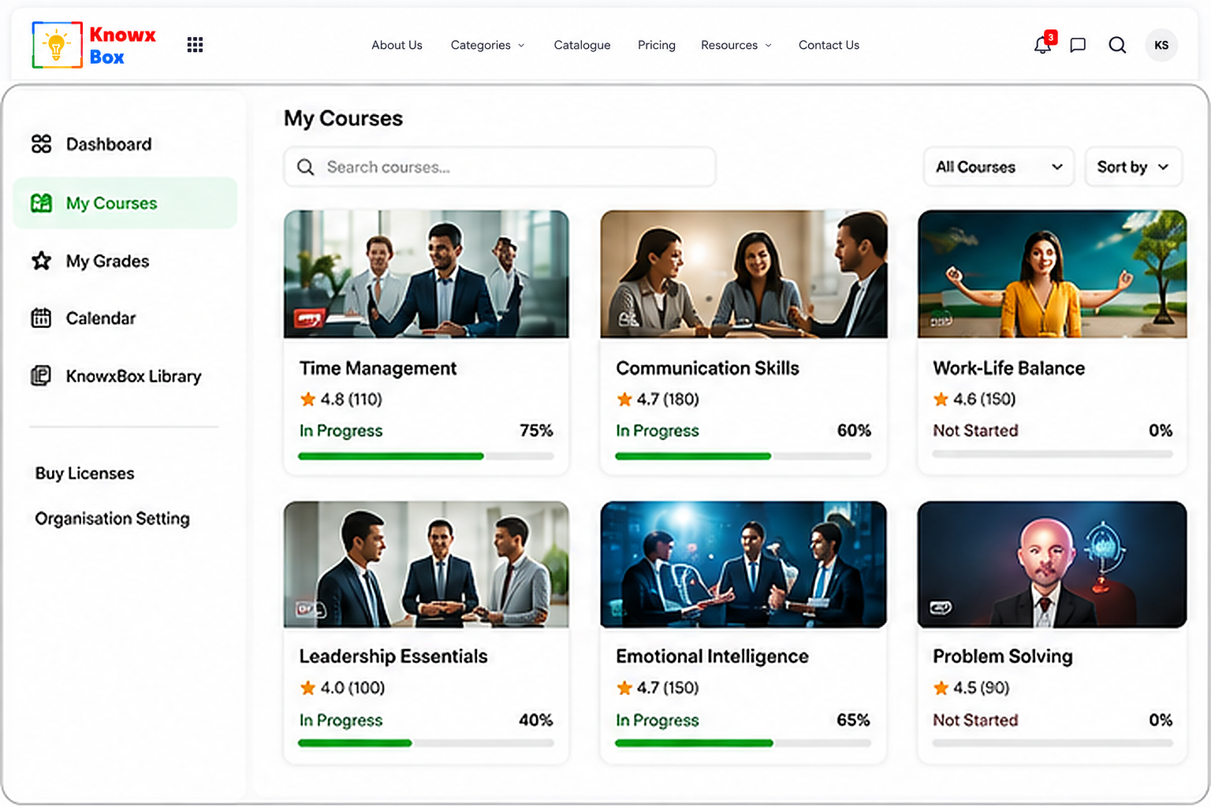1211x807 pixels.
Task: Open the Leadership Essentials course title
Action: [393, 656]
